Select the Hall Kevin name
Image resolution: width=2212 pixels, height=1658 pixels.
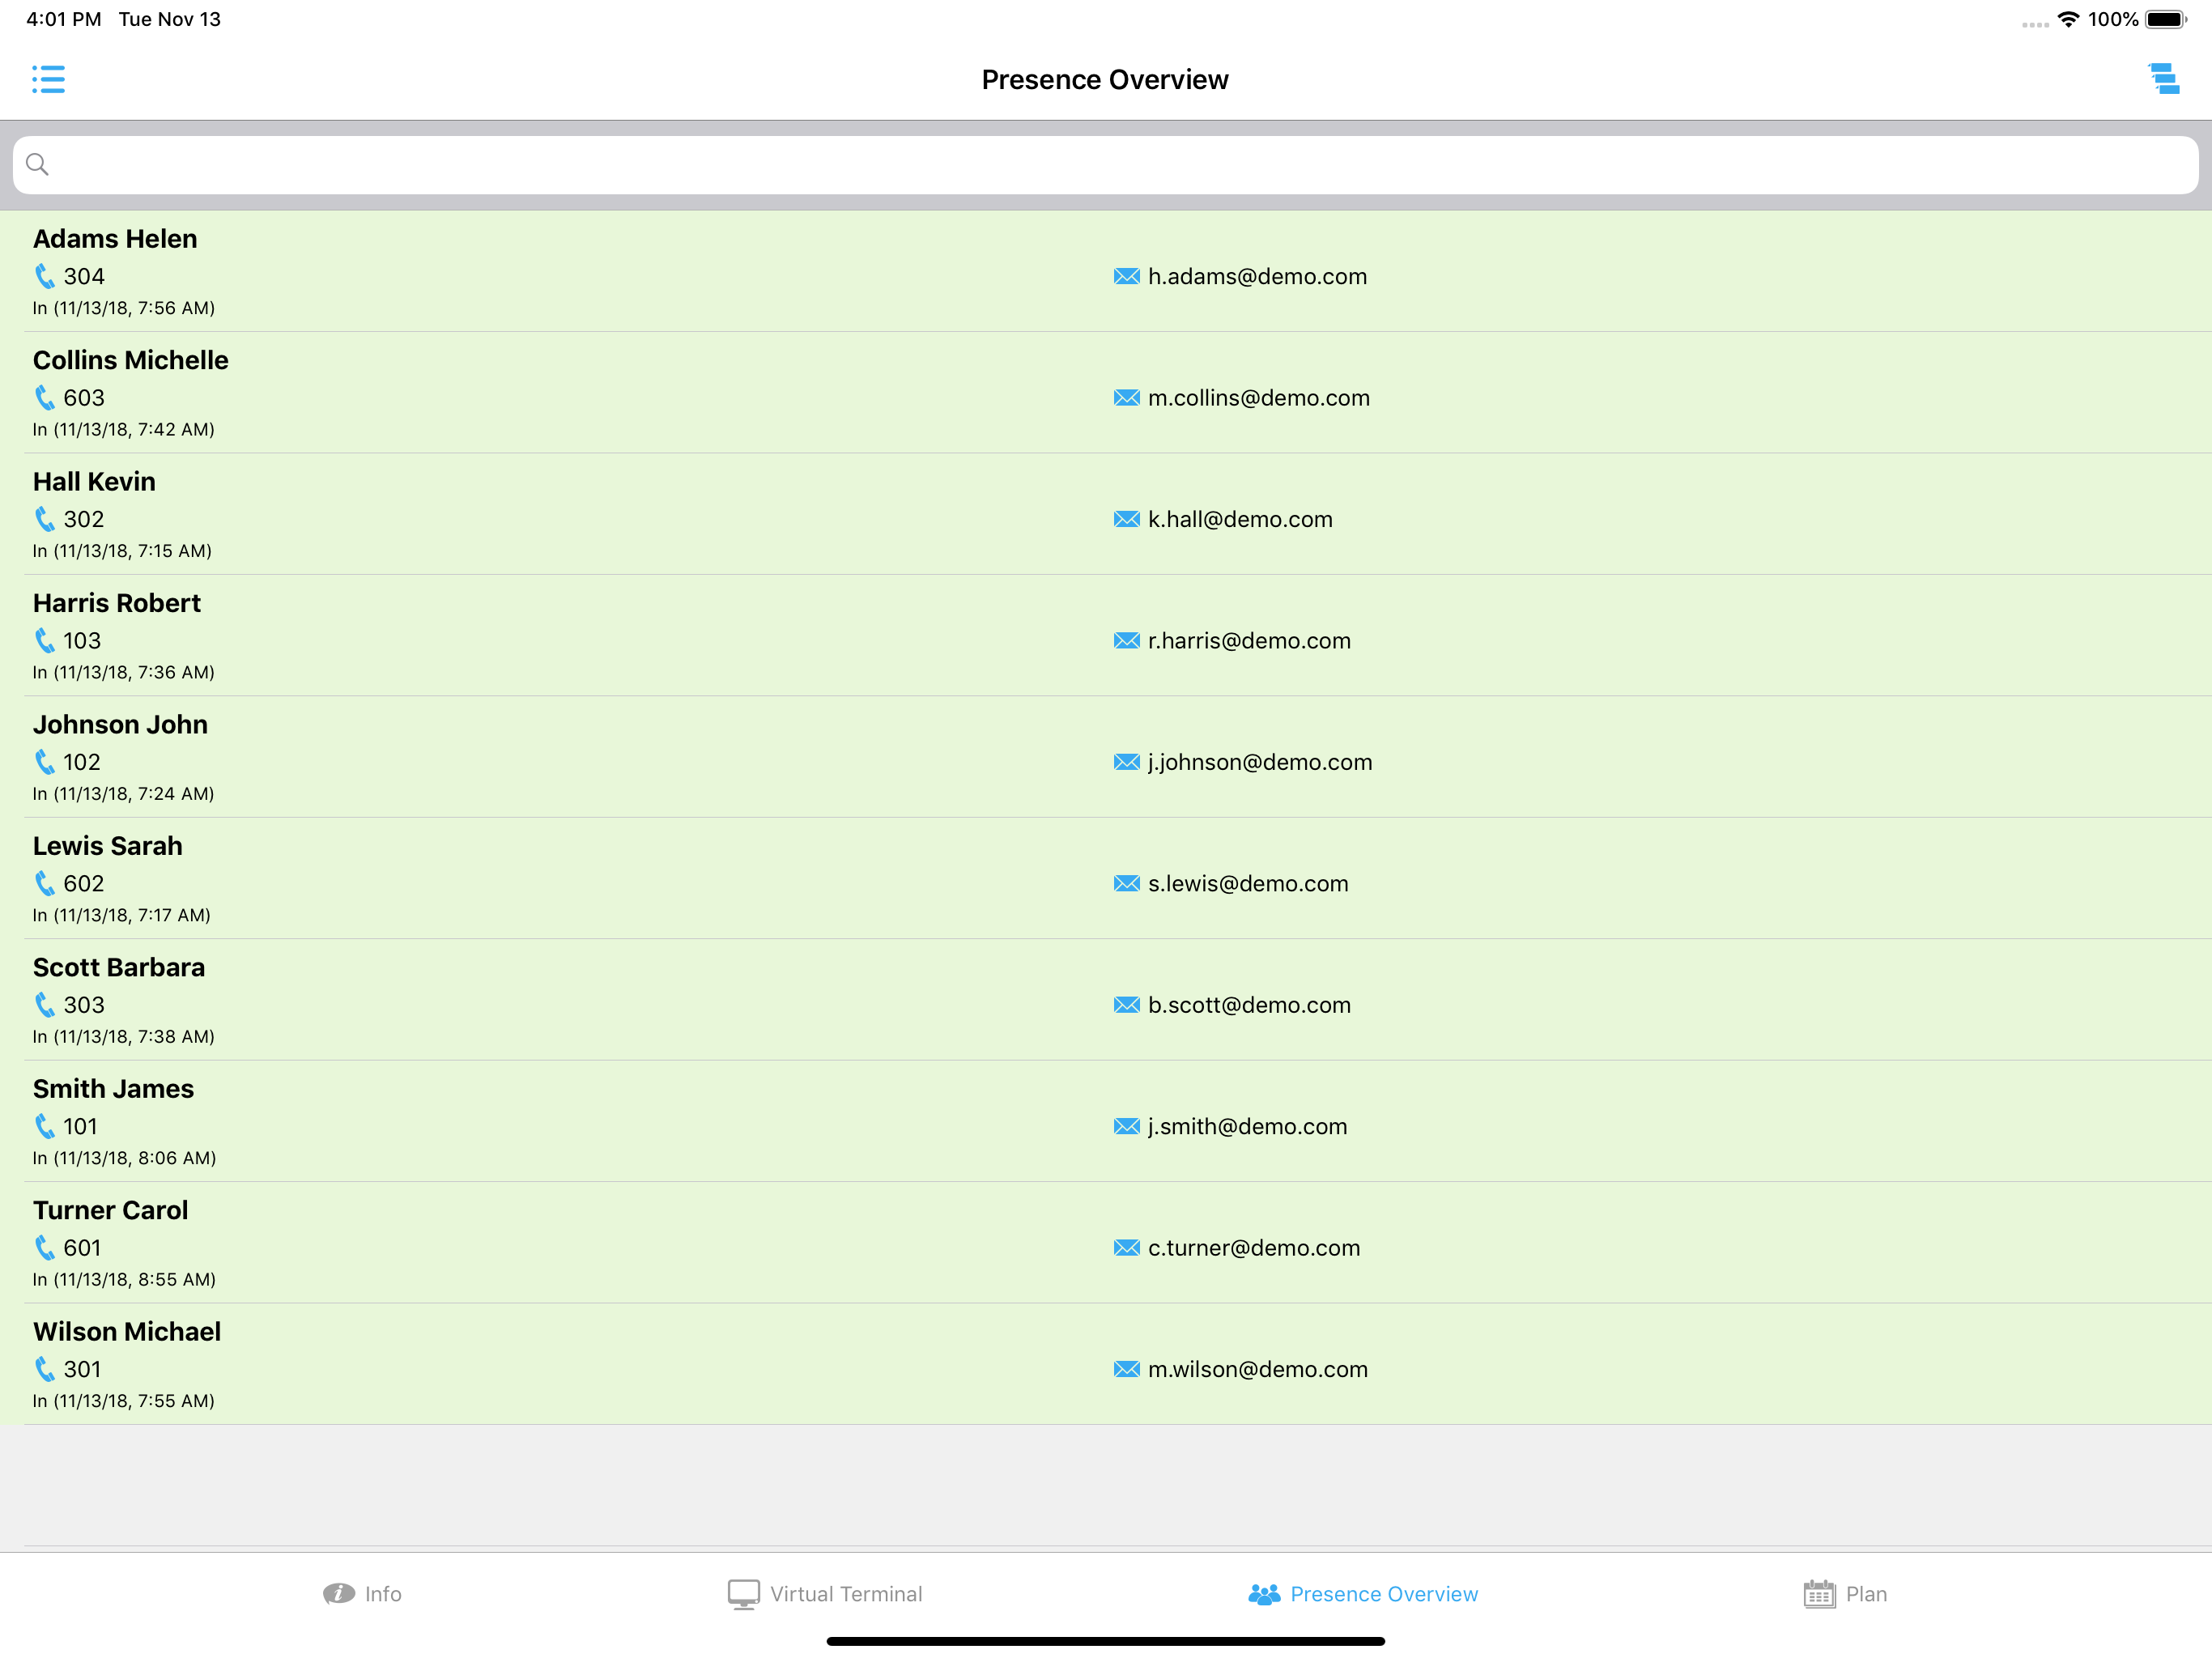[x=94, y=482]
